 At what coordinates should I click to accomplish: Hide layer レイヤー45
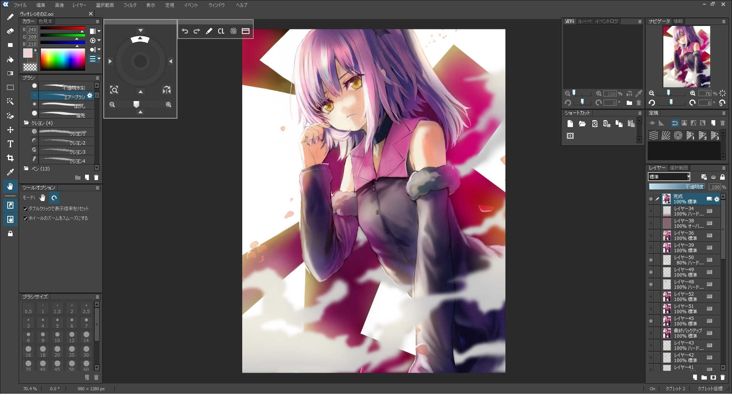pos(651,321)
